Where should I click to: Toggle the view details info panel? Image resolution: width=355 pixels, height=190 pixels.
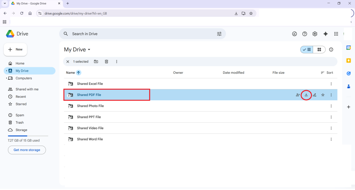(x=331, y=50)
